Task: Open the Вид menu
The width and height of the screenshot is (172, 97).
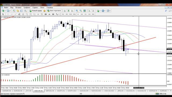Action: pos(12,8)
